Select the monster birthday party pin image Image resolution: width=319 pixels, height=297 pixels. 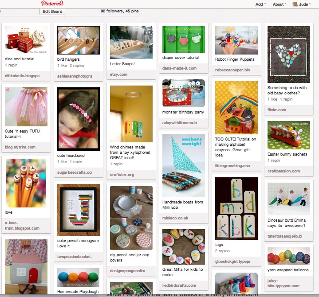[184, 93]
